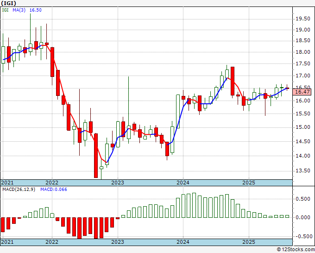This screenshot has width=315, height=253.
Task: Click the (IGI) chart title
Action: tap(8, 3)
